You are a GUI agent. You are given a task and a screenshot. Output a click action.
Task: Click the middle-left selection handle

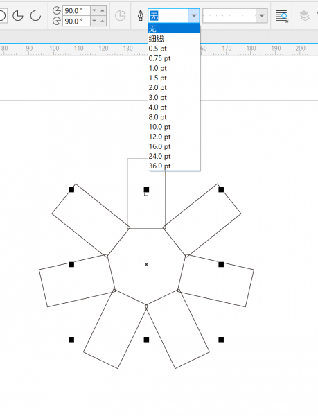tap(71, 265)
